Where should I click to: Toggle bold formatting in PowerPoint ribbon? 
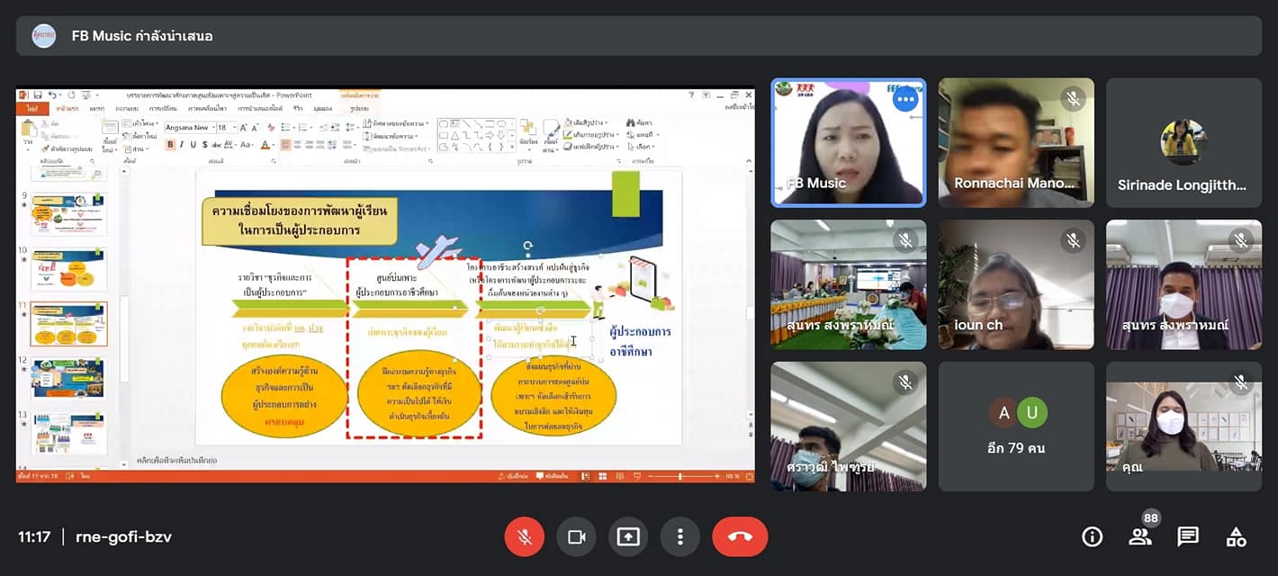(169, 144)
